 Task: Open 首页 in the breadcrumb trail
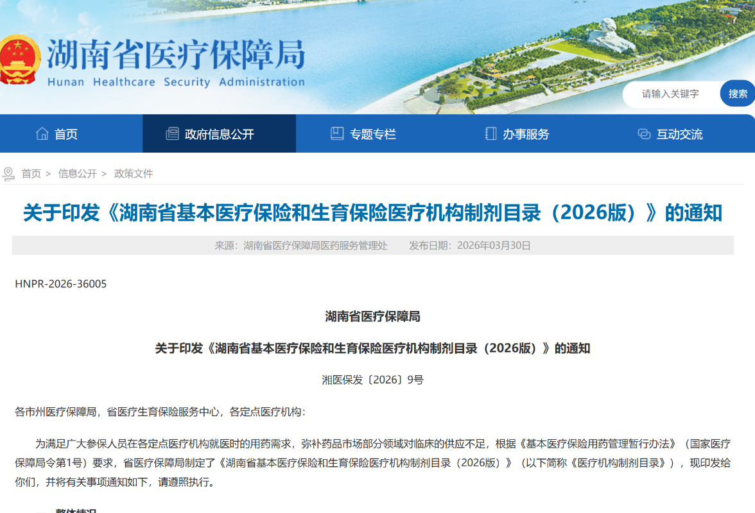point(31,174)
